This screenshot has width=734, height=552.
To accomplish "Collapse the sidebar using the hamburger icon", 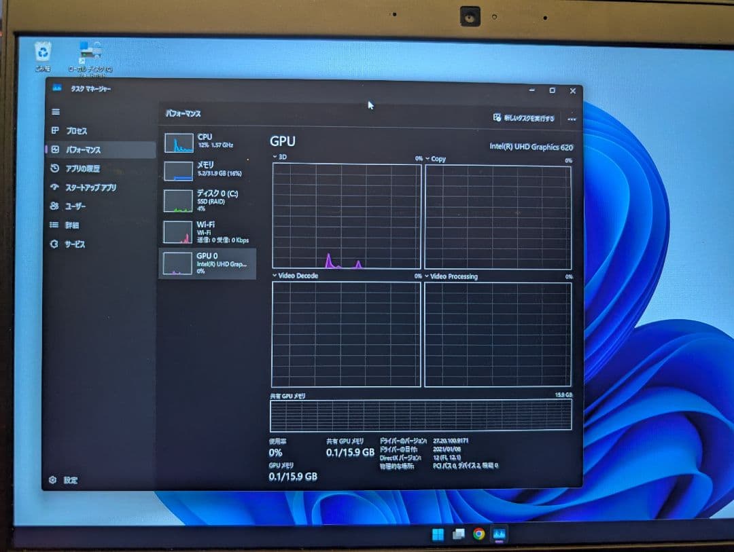I will tap(56, 112).
